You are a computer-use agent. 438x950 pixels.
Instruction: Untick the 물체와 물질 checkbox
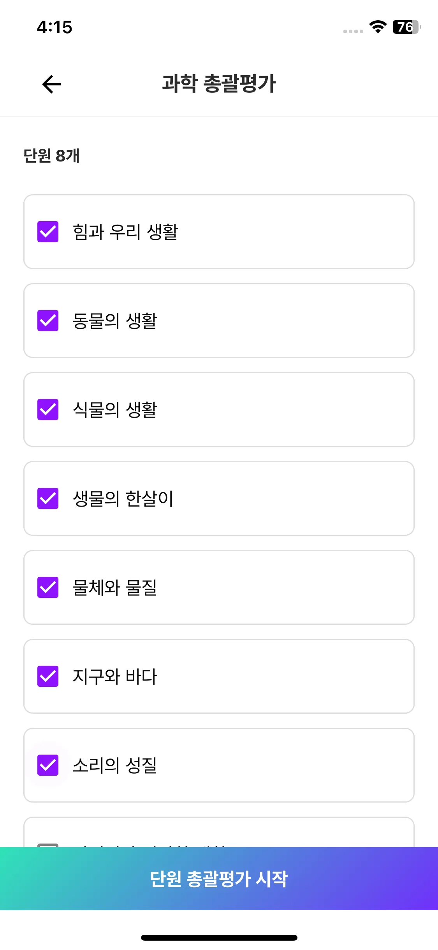[48, 587]
